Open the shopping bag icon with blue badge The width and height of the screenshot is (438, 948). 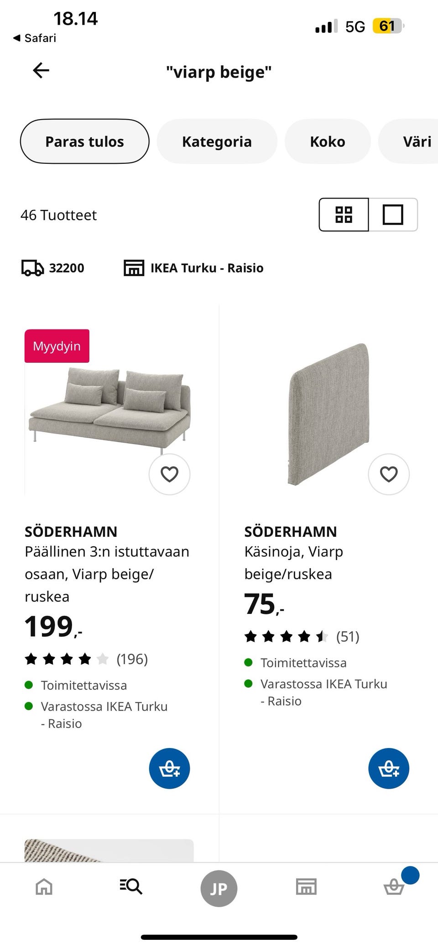[x=394, y=887]
